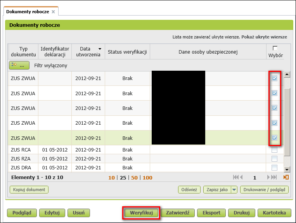The height and width of the screenshot is (223, 296).
Task: Uncheck the first ZUS ZWUA row checkbox
Action: click(x=274, y=78)
